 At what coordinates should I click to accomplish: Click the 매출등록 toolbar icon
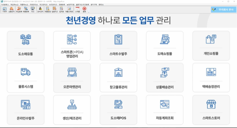pos(26,10)
